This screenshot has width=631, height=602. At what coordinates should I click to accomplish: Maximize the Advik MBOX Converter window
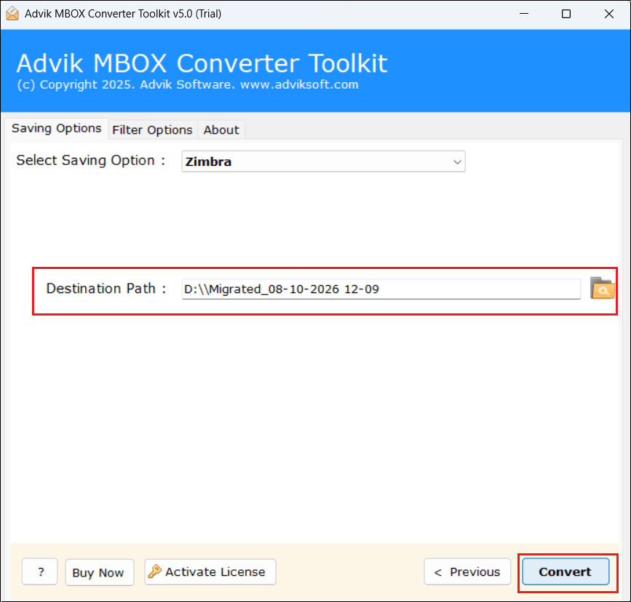click(x=565, y=14)
